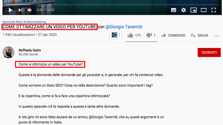The height and width of the screenshot is (125, 223).
Task: Open the #youtube hashtag
Action: coord(9,22)
